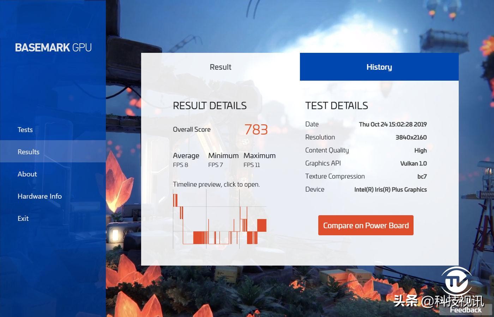Image resolution: width=494 pixels, height=317 pixels.
Task: Open the About page
Action: pos(27,174)
